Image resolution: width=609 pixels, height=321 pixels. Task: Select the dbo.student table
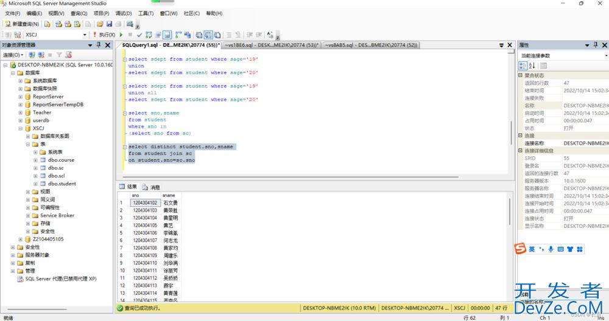click(62, 184)
